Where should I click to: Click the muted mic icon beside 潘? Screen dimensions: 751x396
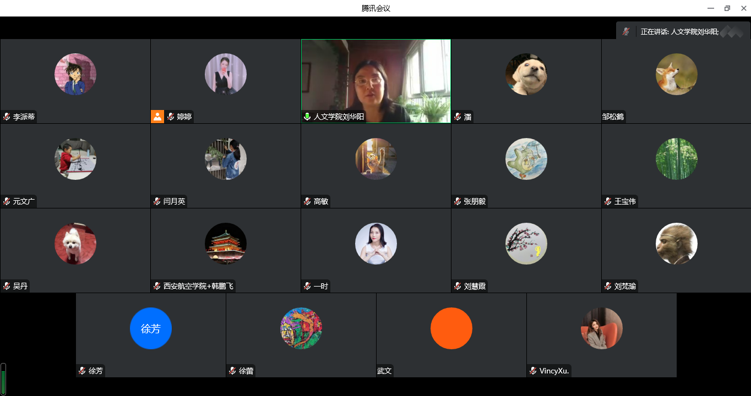point(458,117)
